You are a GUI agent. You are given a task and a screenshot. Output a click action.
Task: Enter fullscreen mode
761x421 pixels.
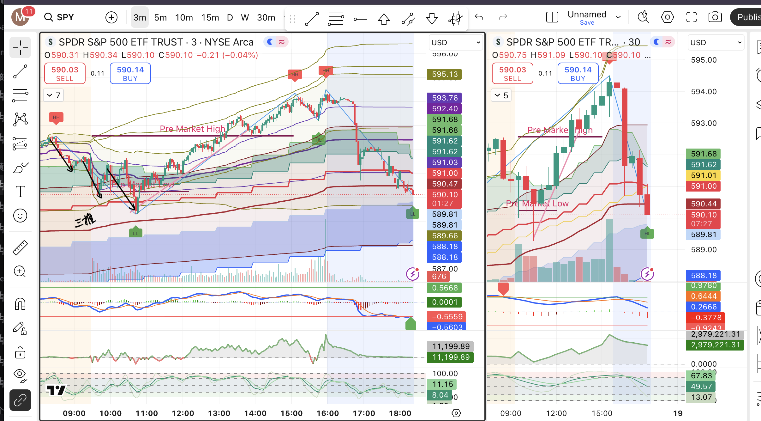tap(691, 17)
